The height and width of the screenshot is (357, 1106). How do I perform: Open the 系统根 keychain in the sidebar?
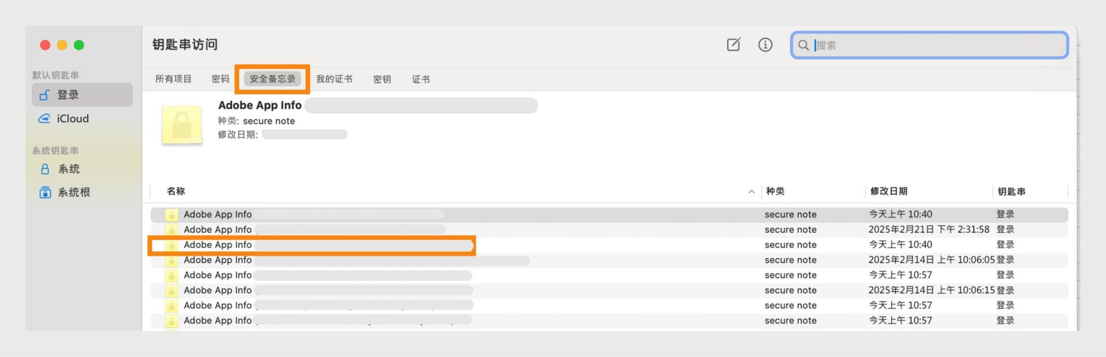(x=73, y=193)
